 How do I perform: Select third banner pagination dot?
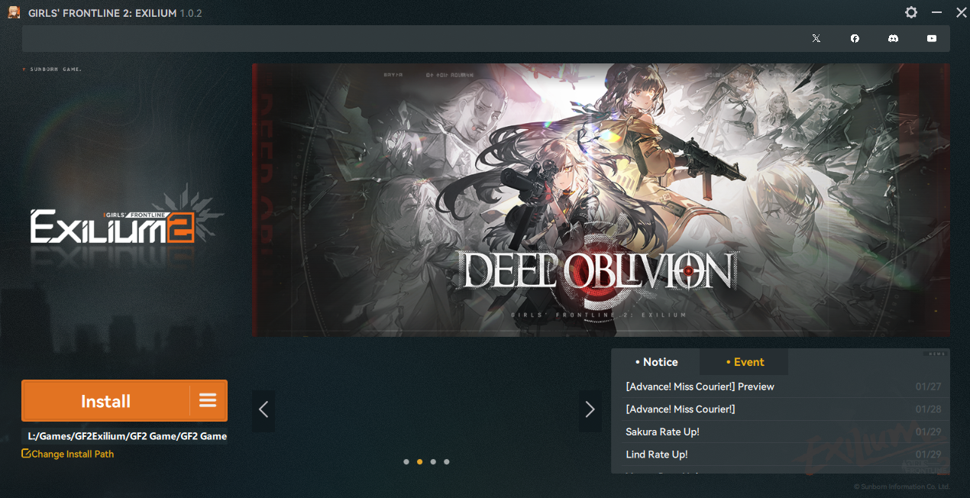tap(433, 461)
